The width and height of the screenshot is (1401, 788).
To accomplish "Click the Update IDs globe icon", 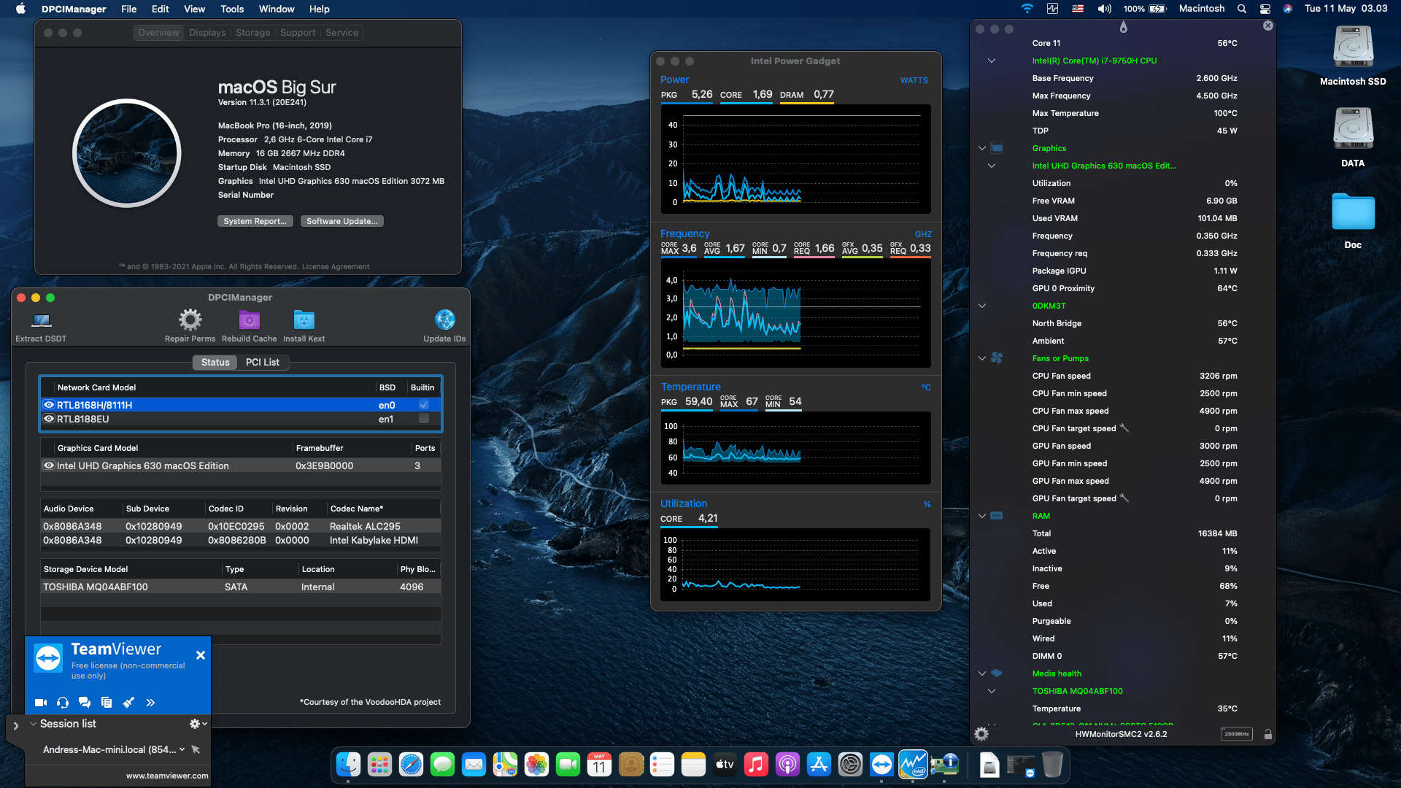I will 444,320.
